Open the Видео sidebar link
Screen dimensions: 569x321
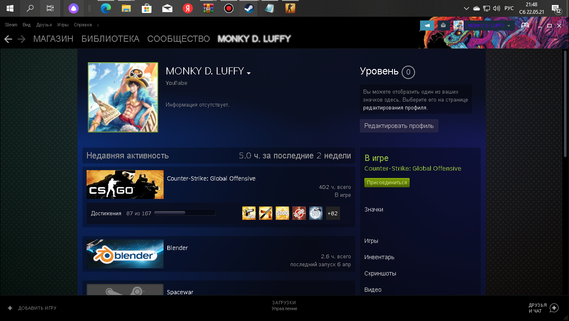click(373, 290)
